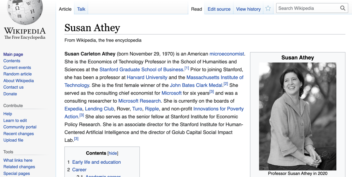Open citation footnote 2
Screen dimensions: 352x177
pyautogui.click(x=226, y=84)
